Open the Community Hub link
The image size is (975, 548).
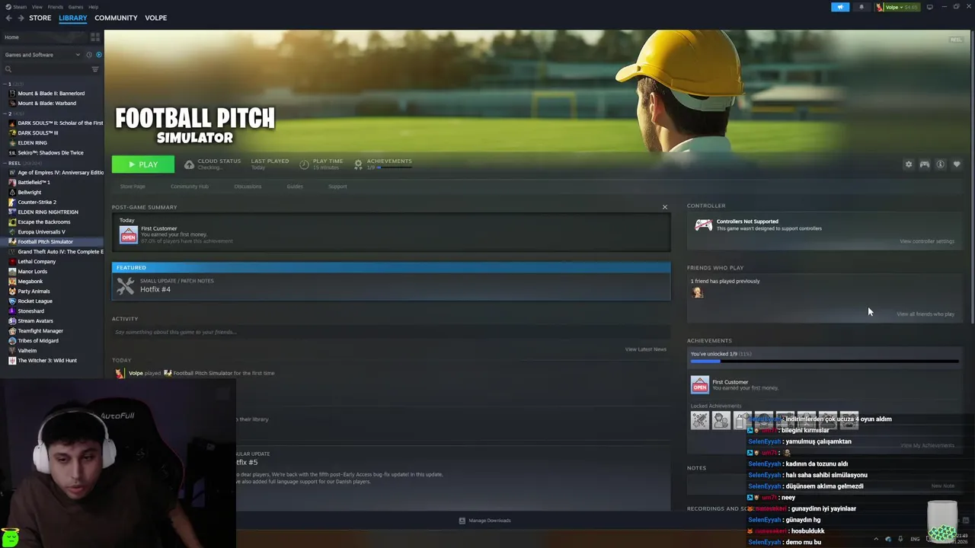pos(190,186)
